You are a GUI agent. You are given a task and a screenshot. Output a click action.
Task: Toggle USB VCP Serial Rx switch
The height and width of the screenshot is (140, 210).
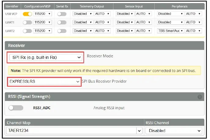tap(62, 14)
